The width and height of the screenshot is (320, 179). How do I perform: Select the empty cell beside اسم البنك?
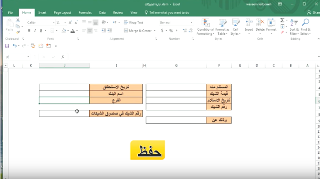(x=64, y=94)
